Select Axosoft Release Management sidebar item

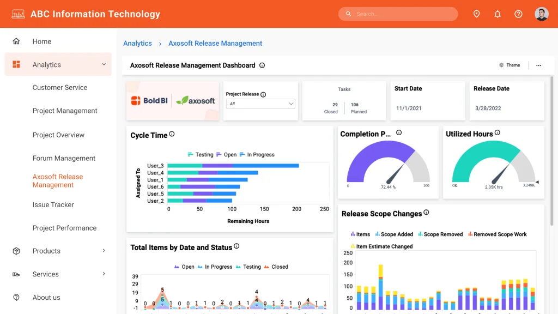tap(58, 181)
